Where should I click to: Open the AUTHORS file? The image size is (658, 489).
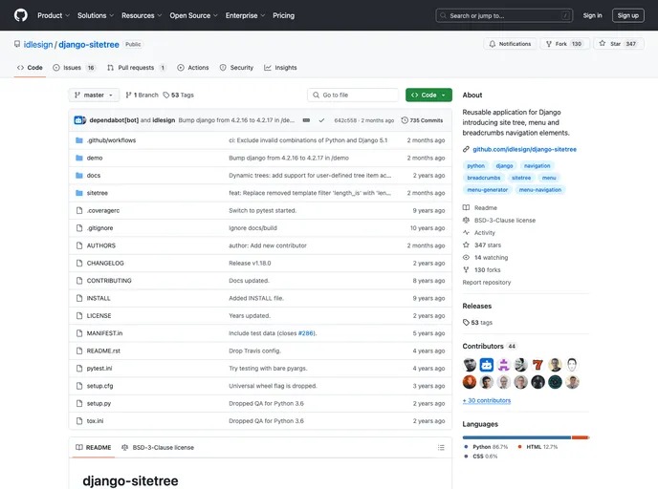coord(101,245)
